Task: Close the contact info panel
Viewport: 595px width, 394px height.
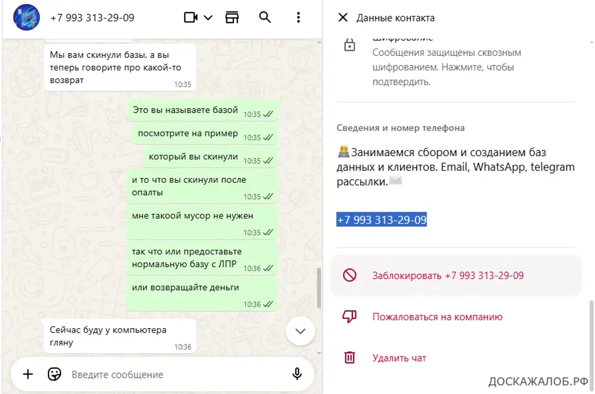Action: 343,18
